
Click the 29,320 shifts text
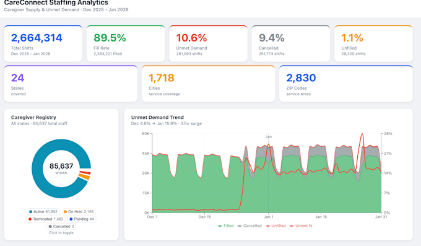coord(354,54)
